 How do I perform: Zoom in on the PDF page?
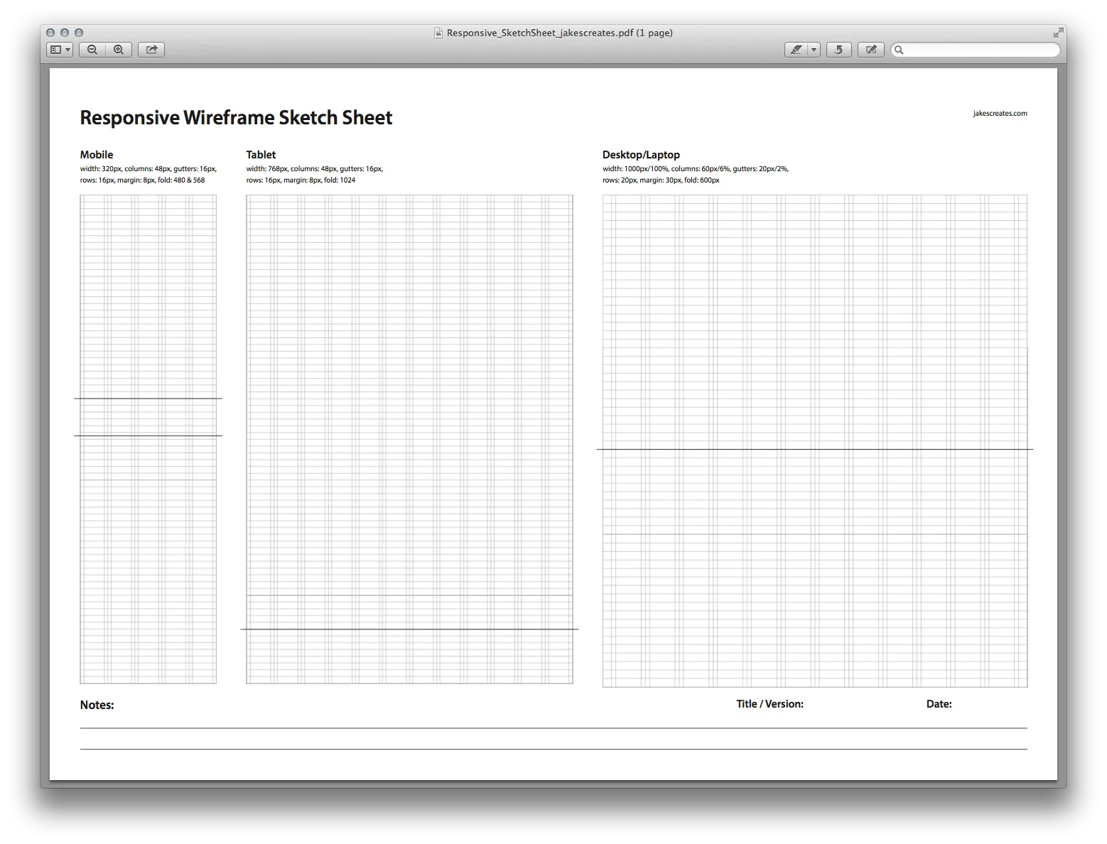[119, 50]
